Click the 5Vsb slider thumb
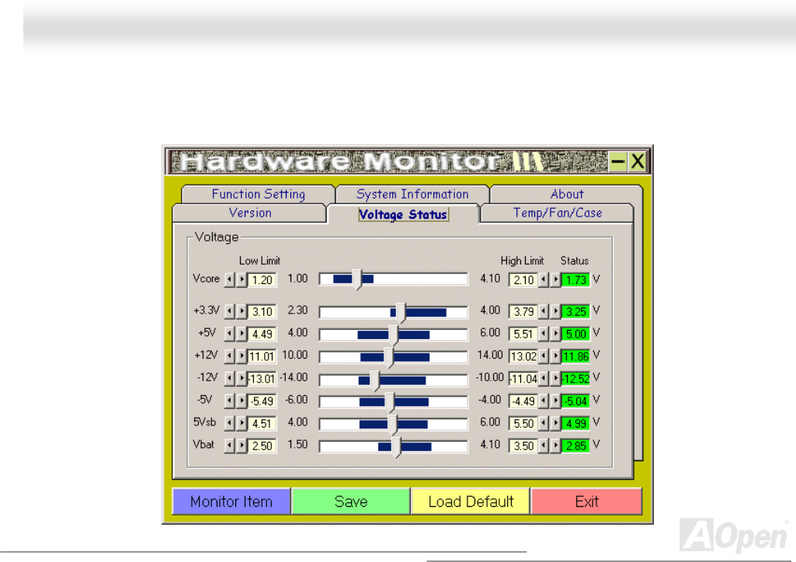 pos(392,425)
